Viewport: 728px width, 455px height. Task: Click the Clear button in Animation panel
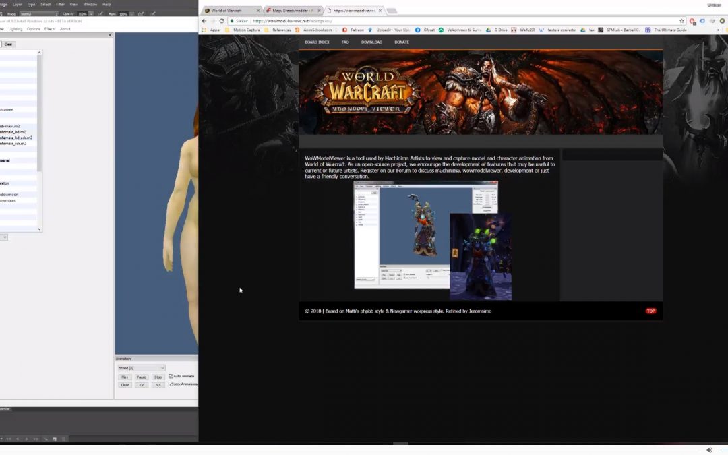click(x=125, y=385)
